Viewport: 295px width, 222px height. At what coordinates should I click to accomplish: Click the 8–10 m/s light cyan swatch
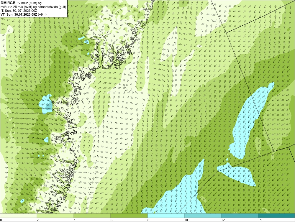166,216
